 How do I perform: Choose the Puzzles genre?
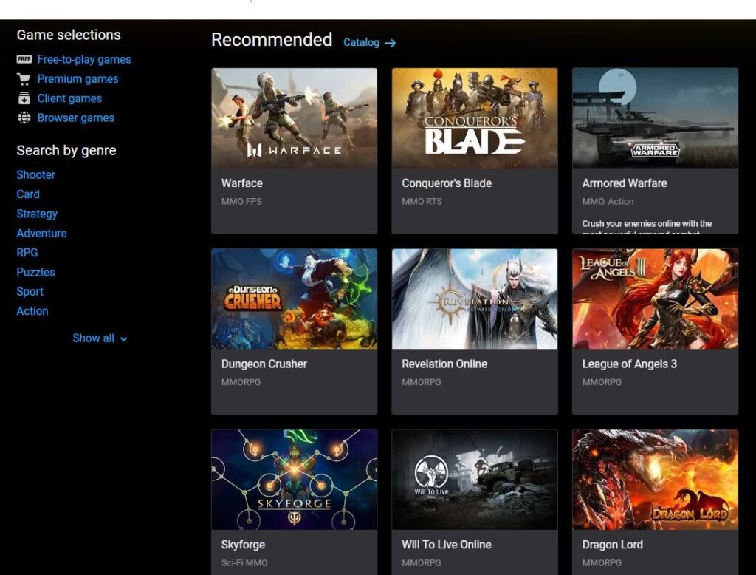pyautogui.click(x=35, y=272)
